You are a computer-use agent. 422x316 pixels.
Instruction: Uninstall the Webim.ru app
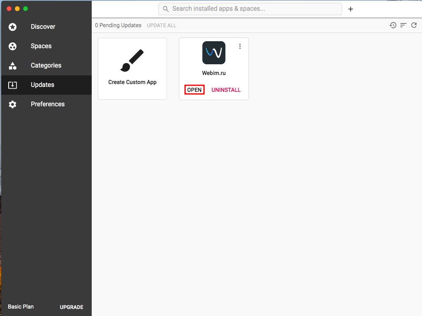[x=226, y=90]
